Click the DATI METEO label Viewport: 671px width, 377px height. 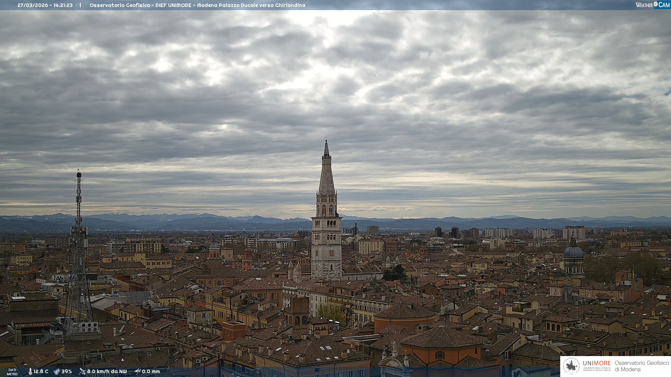point(12,372)
